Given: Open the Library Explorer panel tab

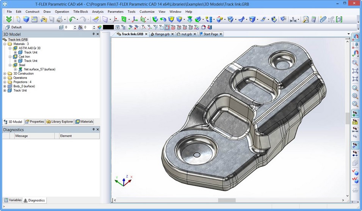Looking at the screenshot, I should pyautogui.click(x=60, y=122).
